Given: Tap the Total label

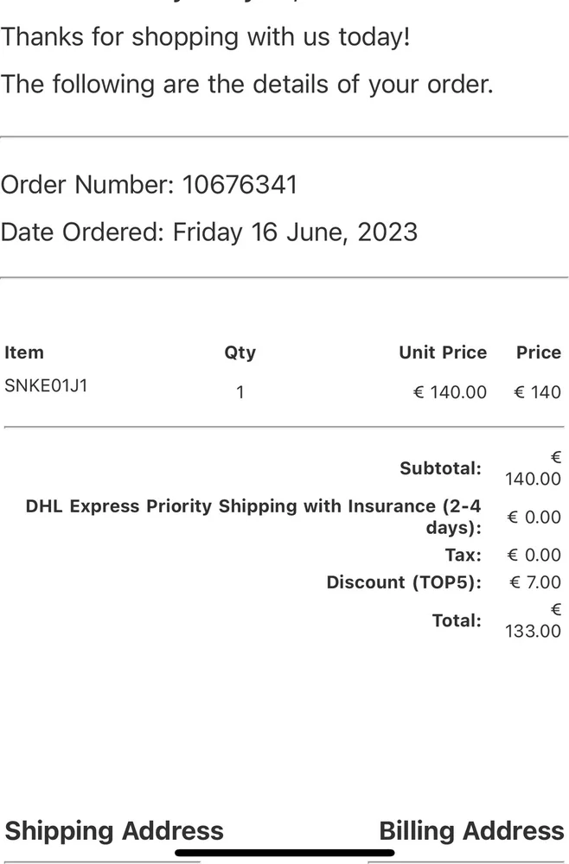Looking at the screenshot, I should pos(457,620).
